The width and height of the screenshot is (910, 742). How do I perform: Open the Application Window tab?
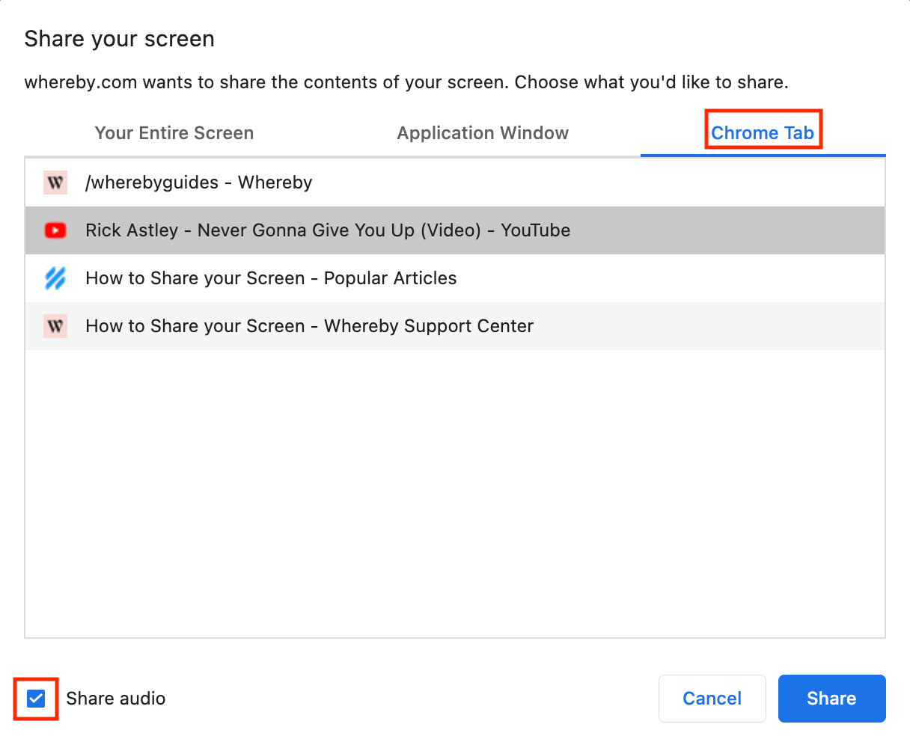pos(483,133)
